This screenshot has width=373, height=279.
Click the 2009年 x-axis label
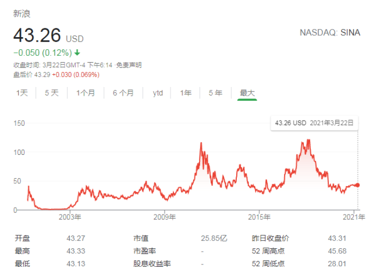[x=165, y=217]
